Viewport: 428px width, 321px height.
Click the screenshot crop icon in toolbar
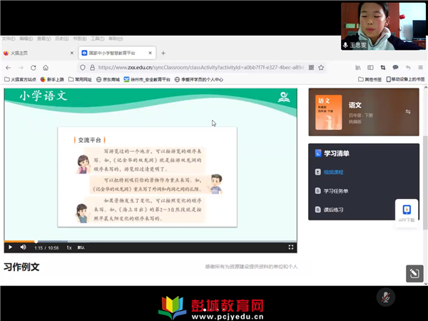[383, 68]
